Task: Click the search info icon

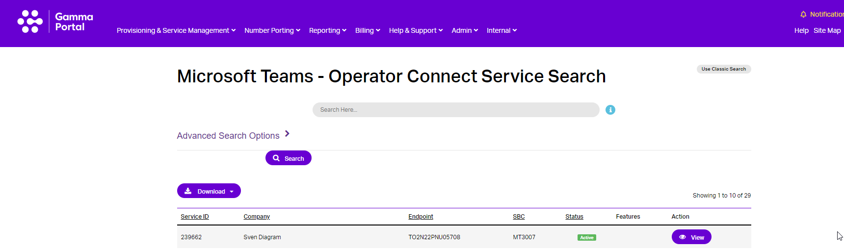Action: click(610, 110)
